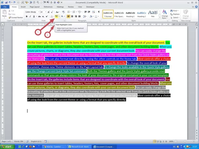This screenshot has height=149, width=199.
Task: Click the Change Styles icon
Action: (165, 13)
